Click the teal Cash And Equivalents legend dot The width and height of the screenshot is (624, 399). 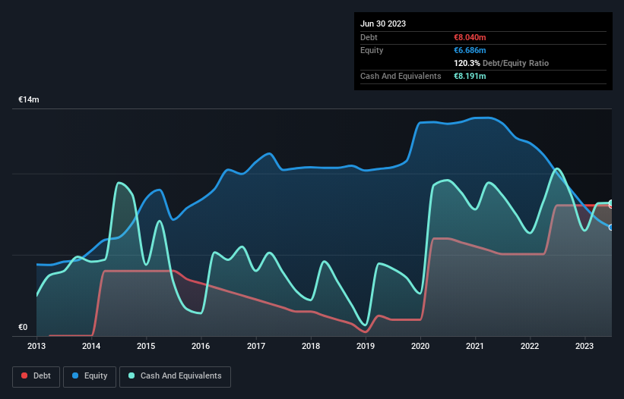click(131, 375)
